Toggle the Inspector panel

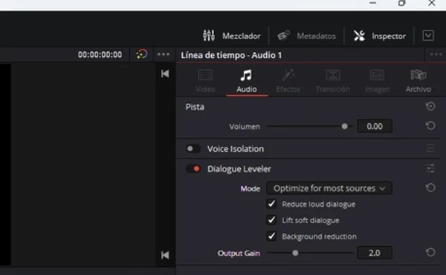pyautogui.click(x=379, y=36)
